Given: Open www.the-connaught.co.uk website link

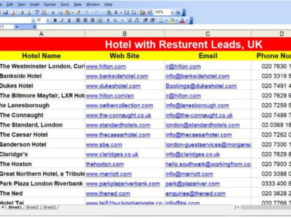Looking at the screenshot, I should (x=118, y=115).
